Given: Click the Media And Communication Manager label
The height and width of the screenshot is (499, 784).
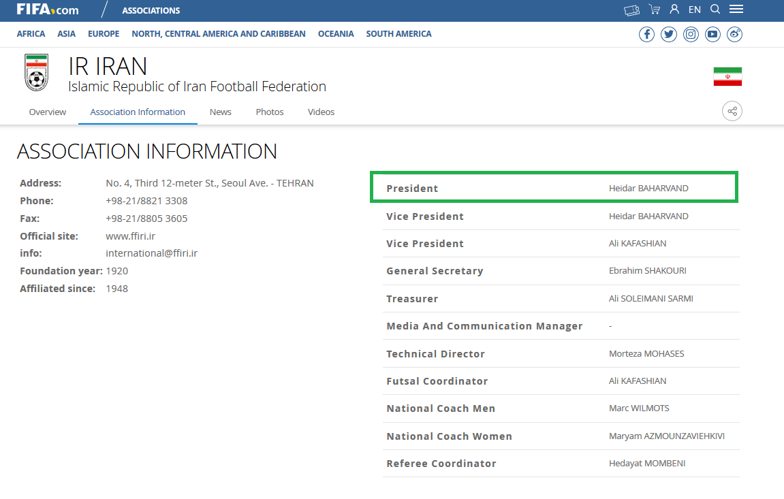Looking at the screenshot, I should click(484, 326).
